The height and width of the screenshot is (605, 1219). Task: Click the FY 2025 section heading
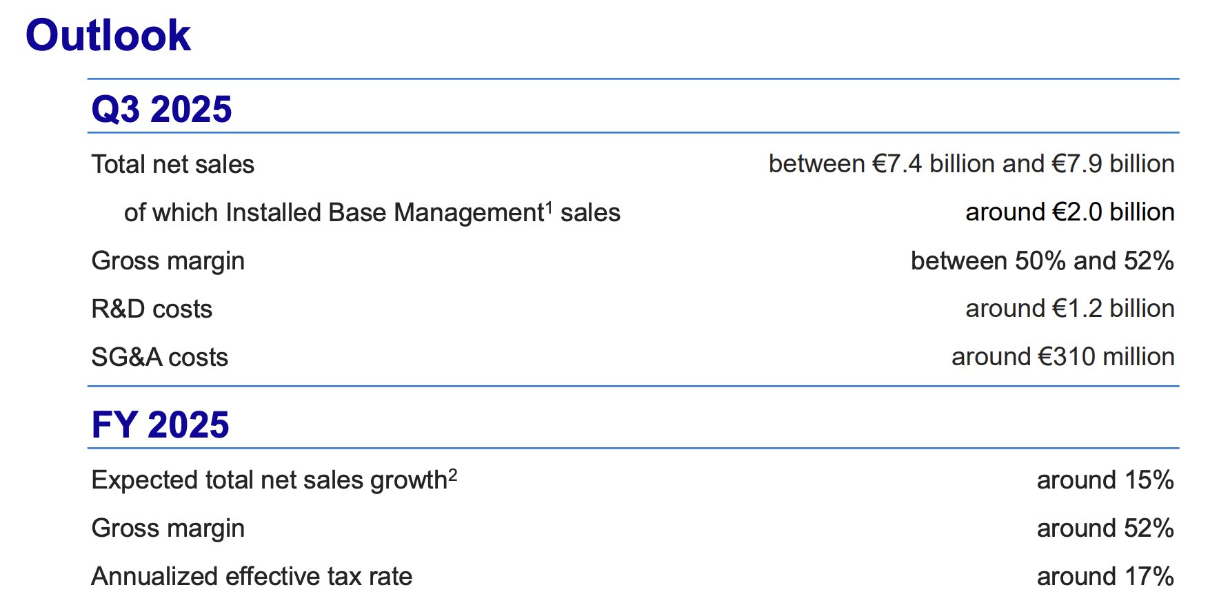[x=160, y=424]
